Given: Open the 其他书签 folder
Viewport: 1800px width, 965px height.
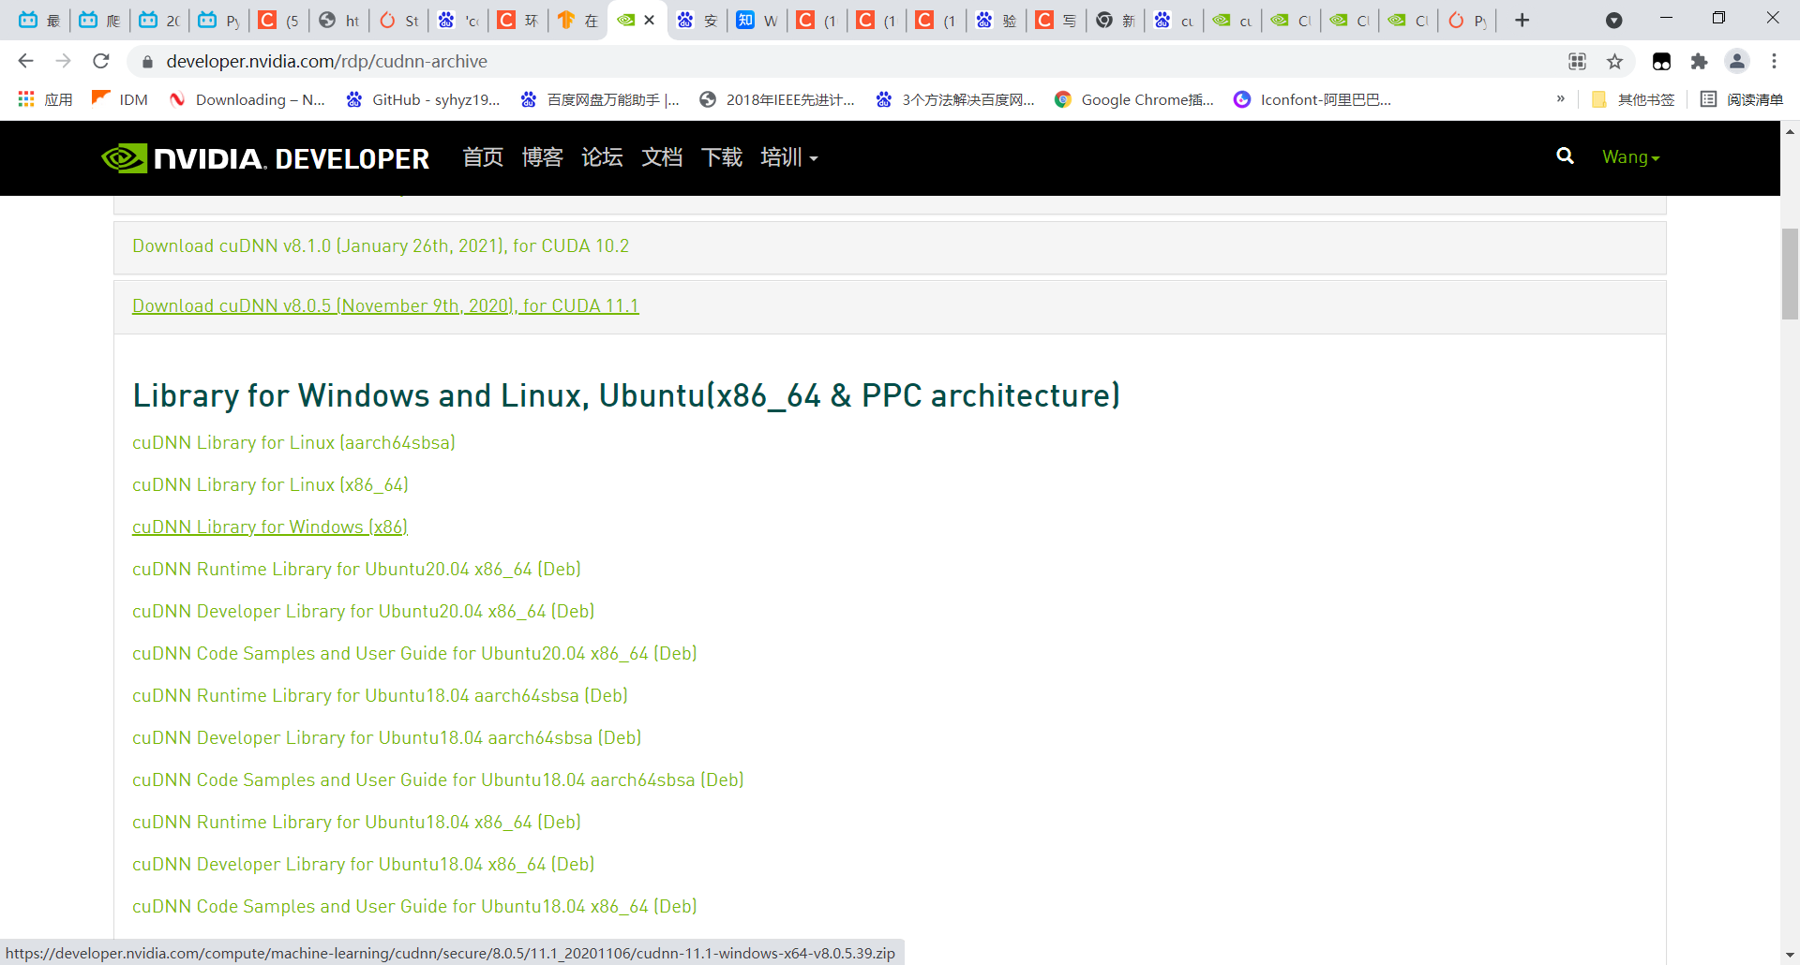Looking at the screenshot, I should [x=1633, y=99].
